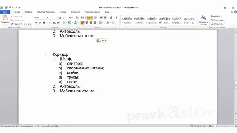This screenshot has width=237, height=133.
Task: Open the Paragraph dialog launcher
Action: click(118, 27)
